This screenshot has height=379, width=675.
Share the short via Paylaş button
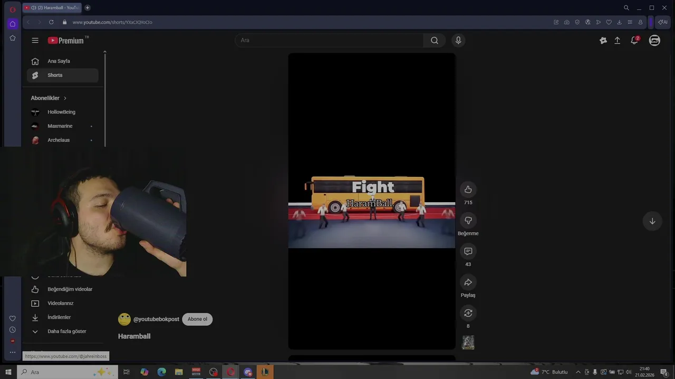tap(468, 283)
